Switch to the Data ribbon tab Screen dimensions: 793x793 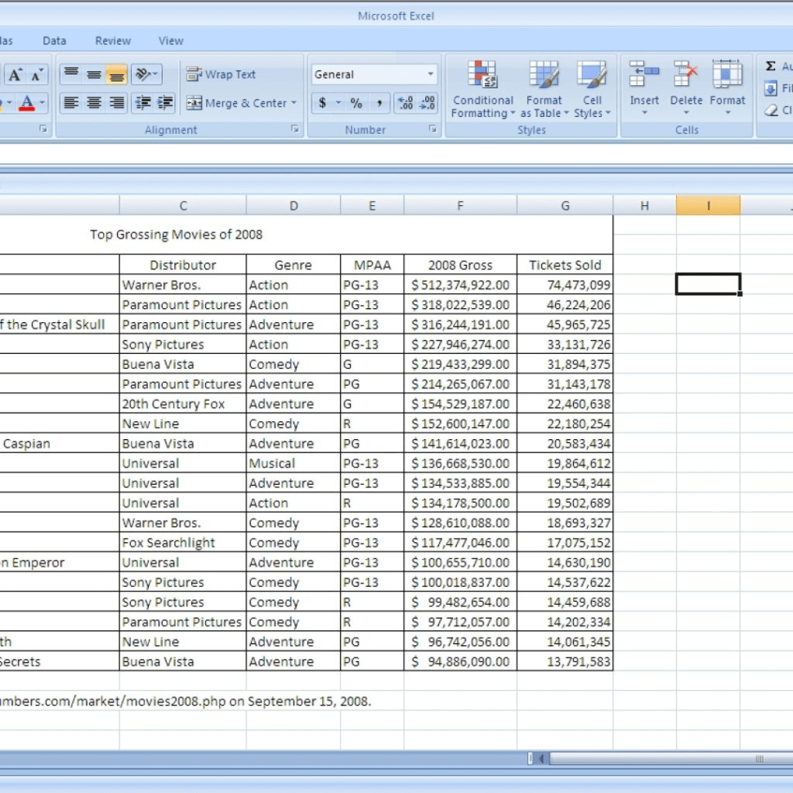coord(54,40)
